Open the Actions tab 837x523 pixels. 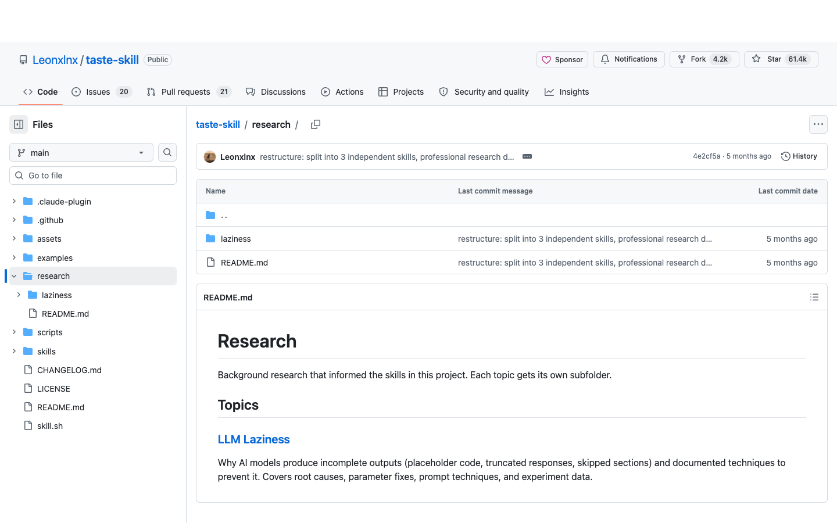342,92
